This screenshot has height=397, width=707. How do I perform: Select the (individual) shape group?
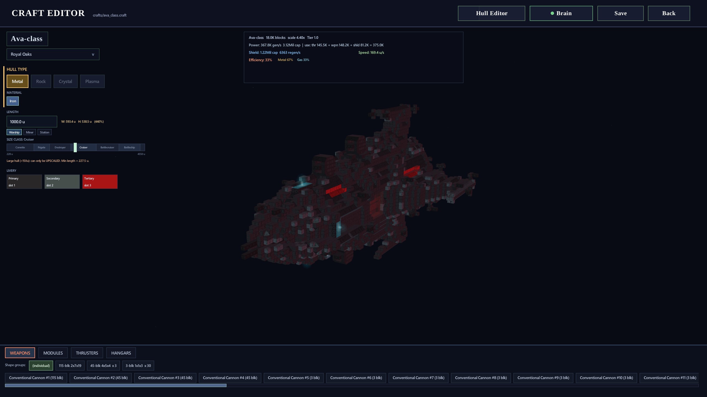tap(41, 366)
